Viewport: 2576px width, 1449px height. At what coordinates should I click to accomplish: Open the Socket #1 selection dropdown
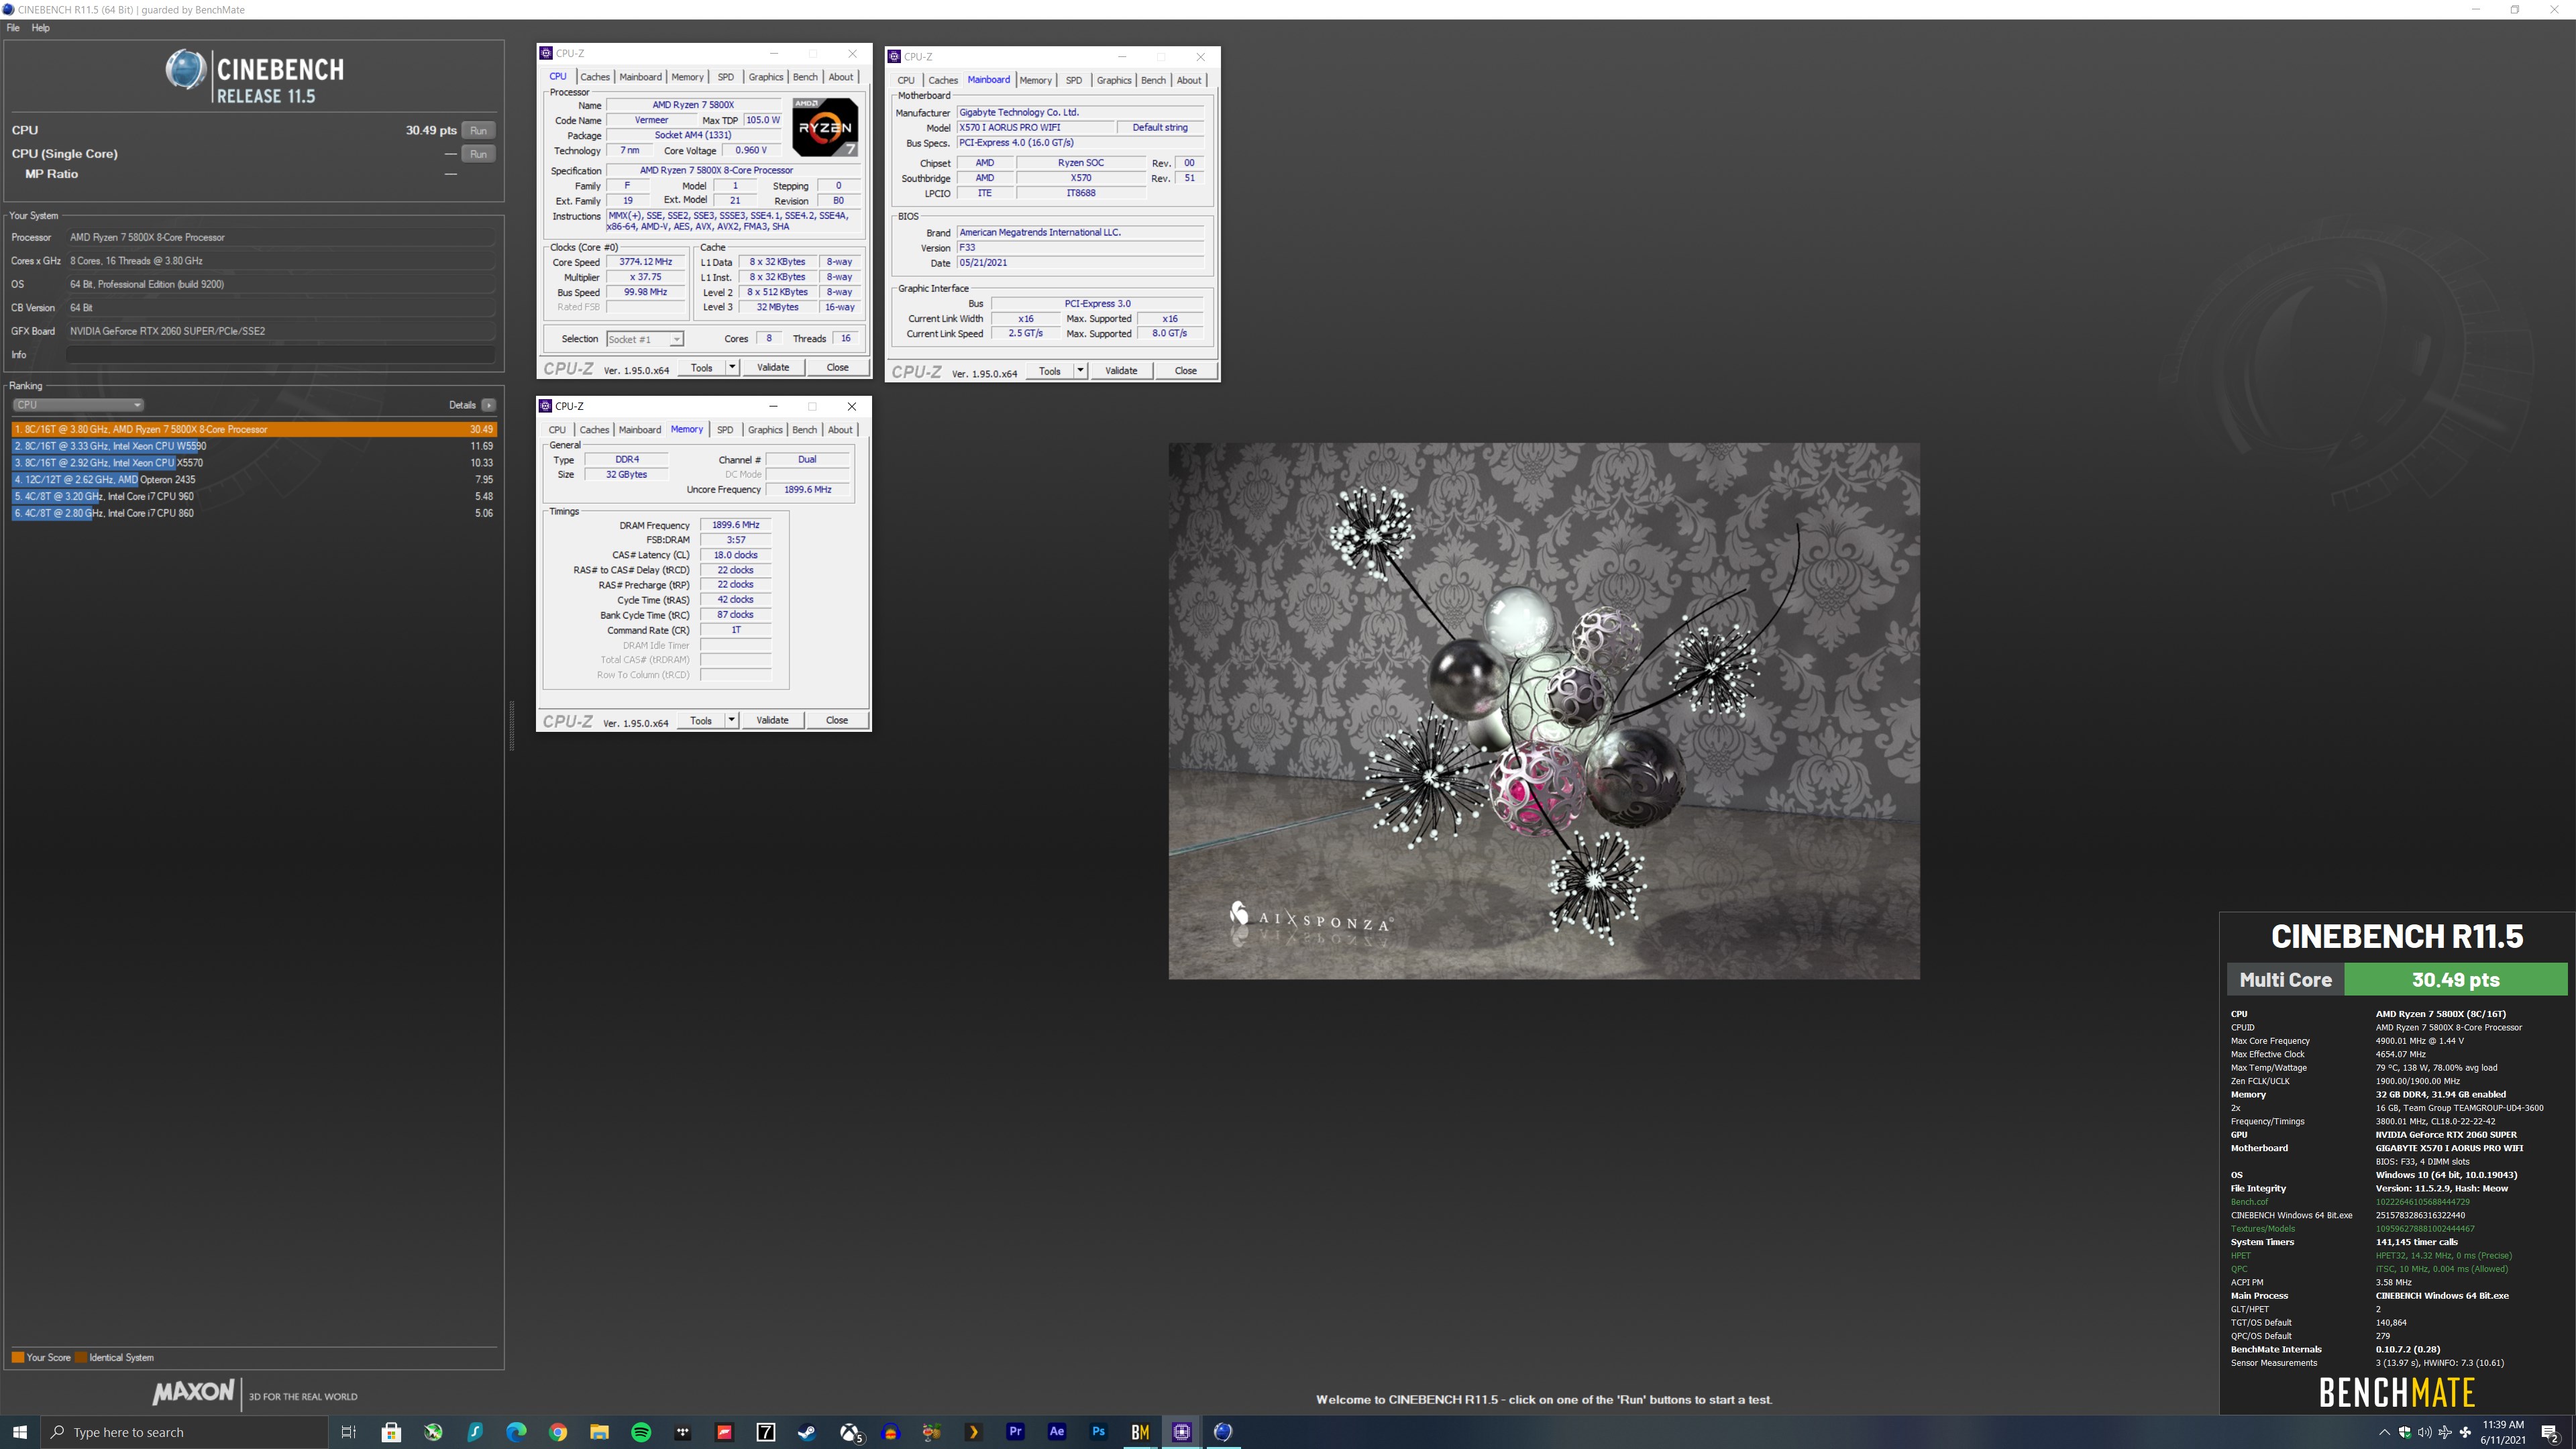(645, 339)
